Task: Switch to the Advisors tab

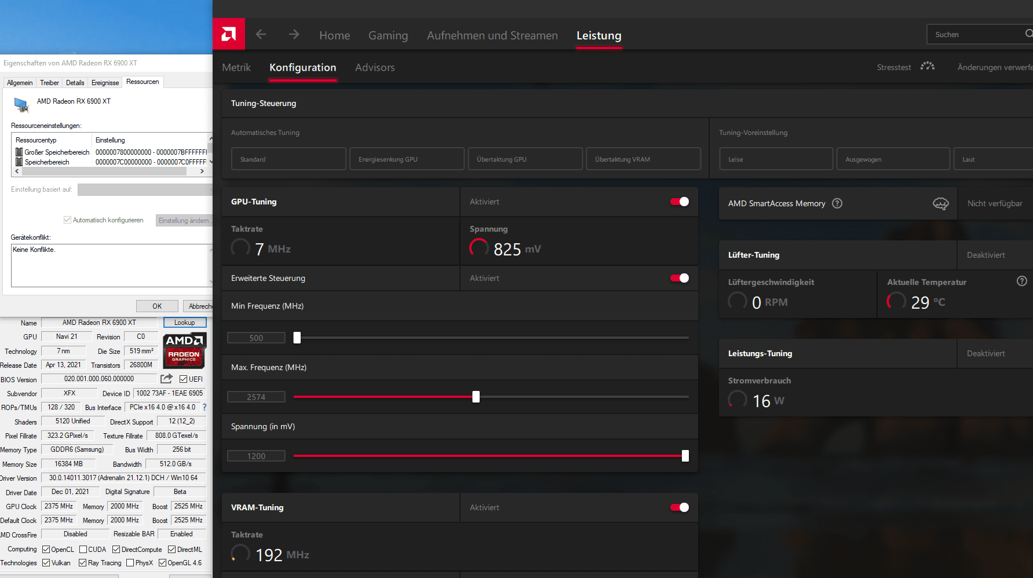Action: 375,67
